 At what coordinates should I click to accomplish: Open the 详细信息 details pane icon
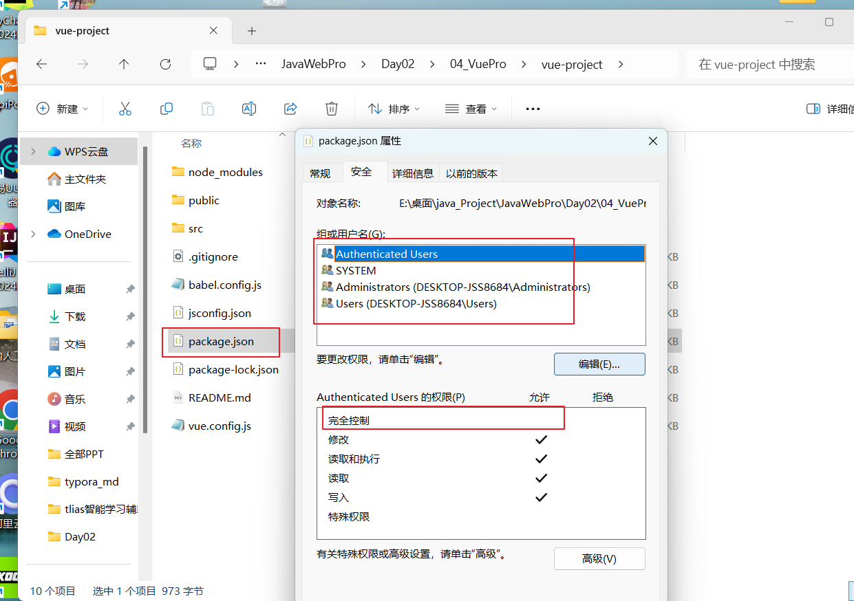click(x=818, y=108)
